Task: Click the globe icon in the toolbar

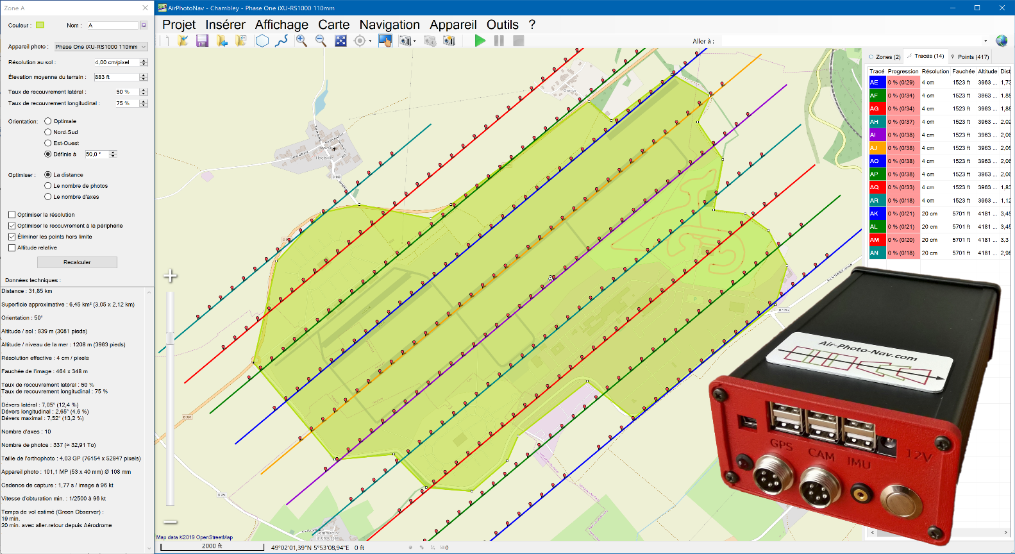Action: pos(1002,41)
